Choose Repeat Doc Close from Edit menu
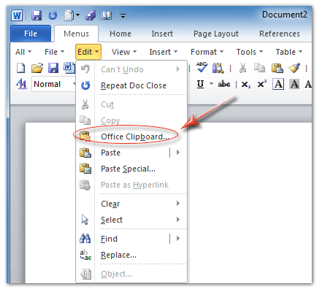This screenshot has width=322, height=292. click(131, 85)
